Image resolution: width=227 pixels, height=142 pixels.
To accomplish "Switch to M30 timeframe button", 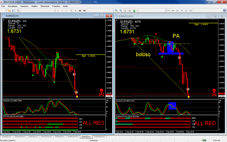I will 173,11.
